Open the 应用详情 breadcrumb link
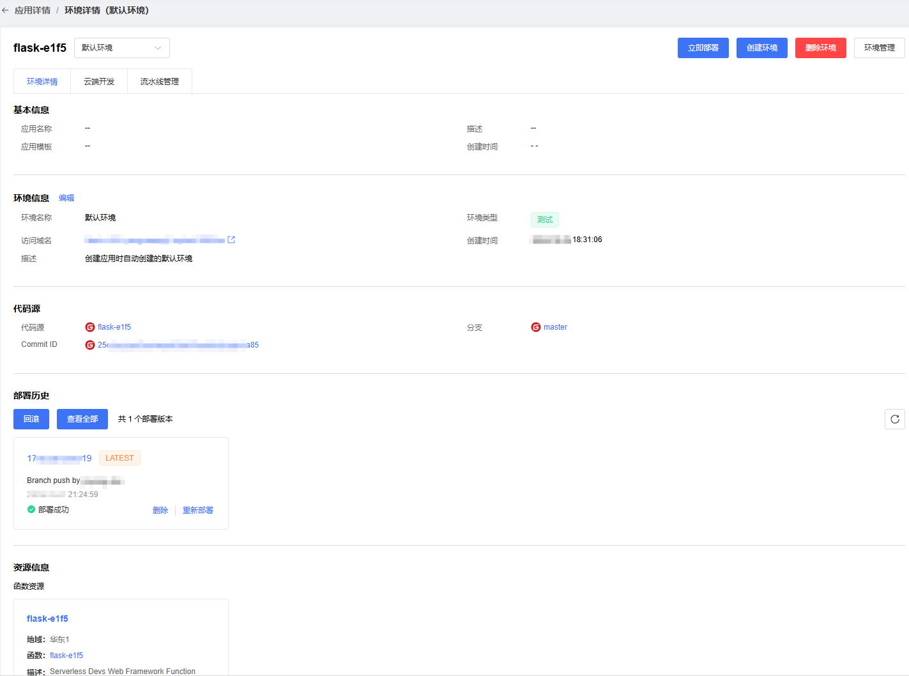 point(33,10)
